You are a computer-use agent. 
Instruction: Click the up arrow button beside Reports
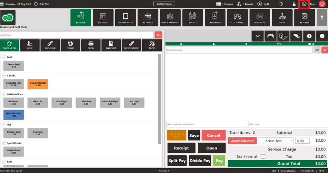tap(322, 18)
